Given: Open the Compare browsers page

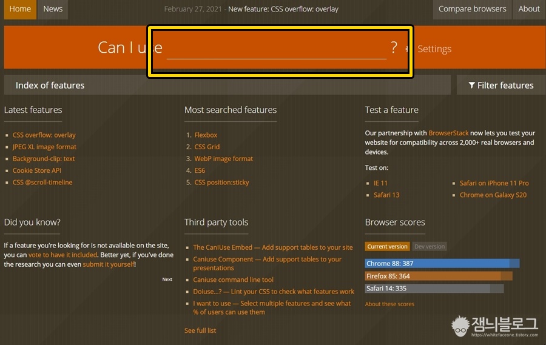Looking at the screenshot, I should pyautogui.click(x=472, y=9).
